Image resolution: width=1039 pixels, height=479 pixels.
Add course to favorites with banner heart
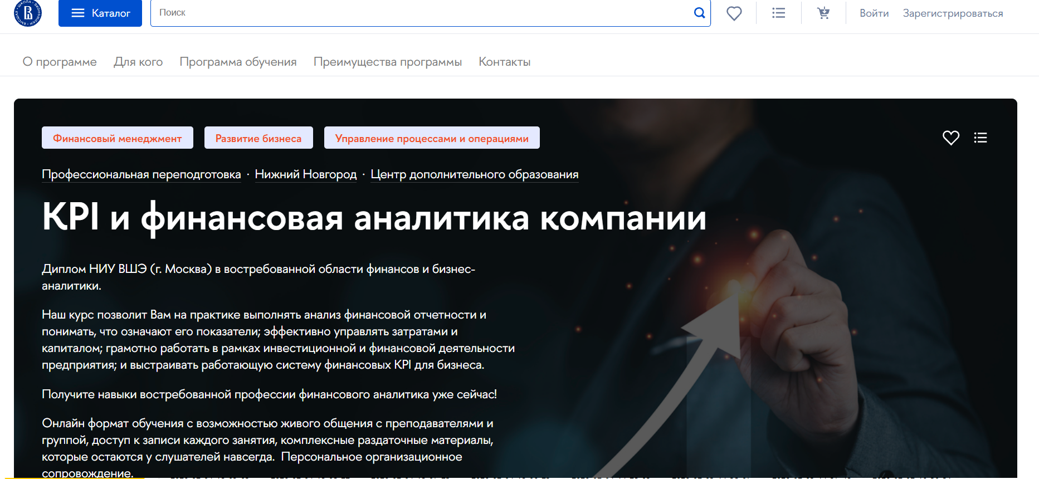point(950,138)
